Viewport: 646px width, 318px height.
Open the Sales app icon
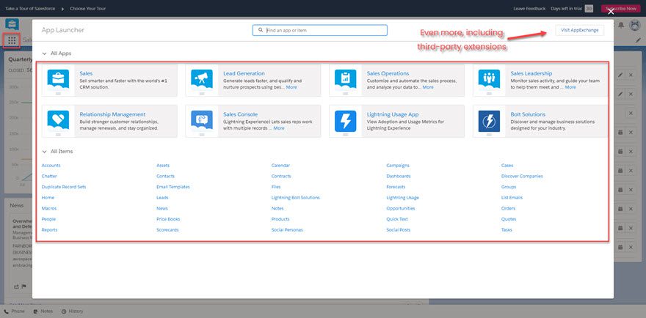(x=58, y=80)
